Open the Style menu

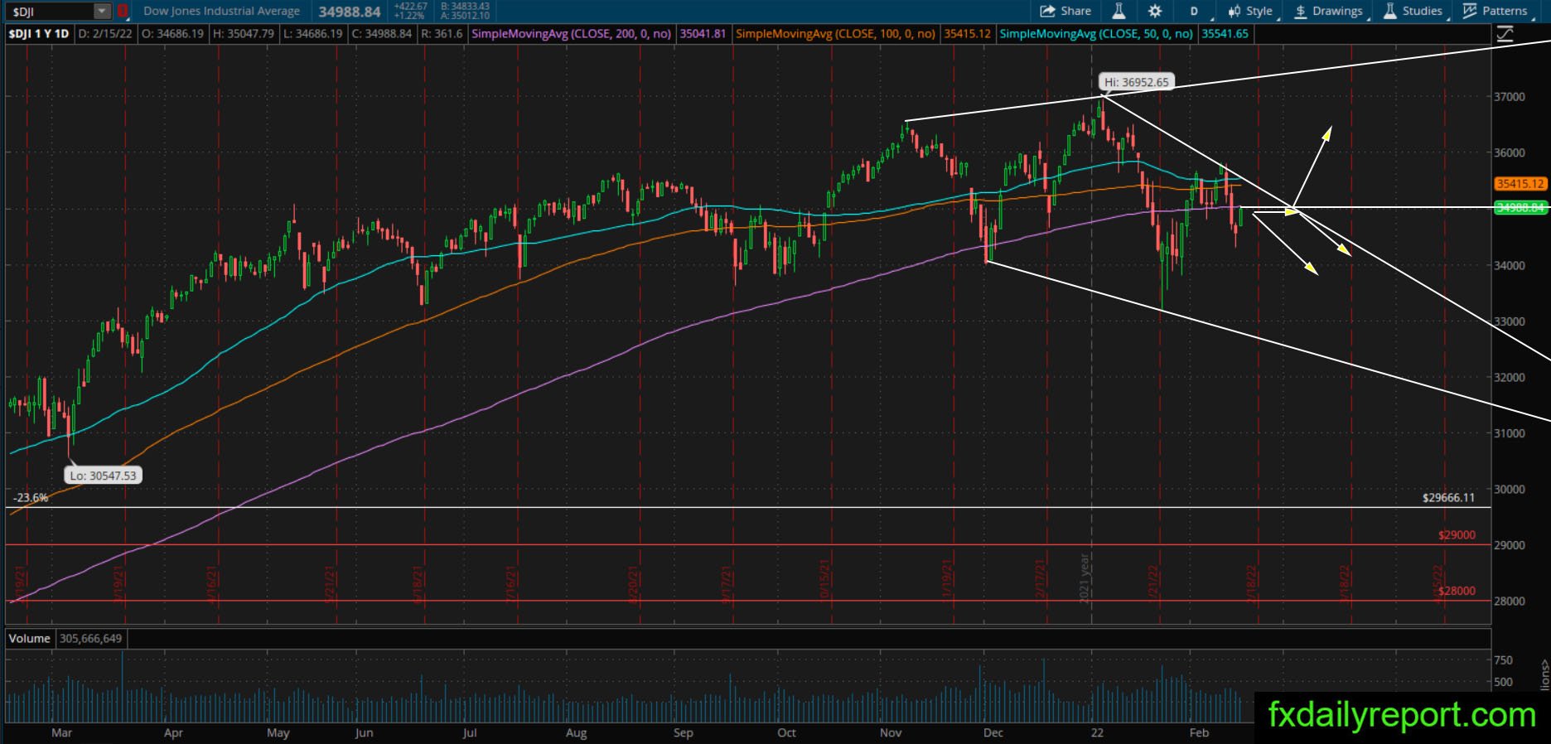[1251, 11]
